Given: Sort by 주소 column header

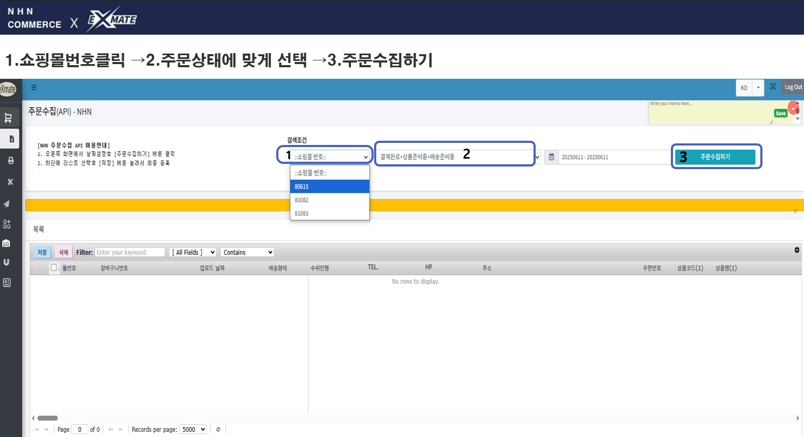Looking at the screenshot, I should [487, 268].
